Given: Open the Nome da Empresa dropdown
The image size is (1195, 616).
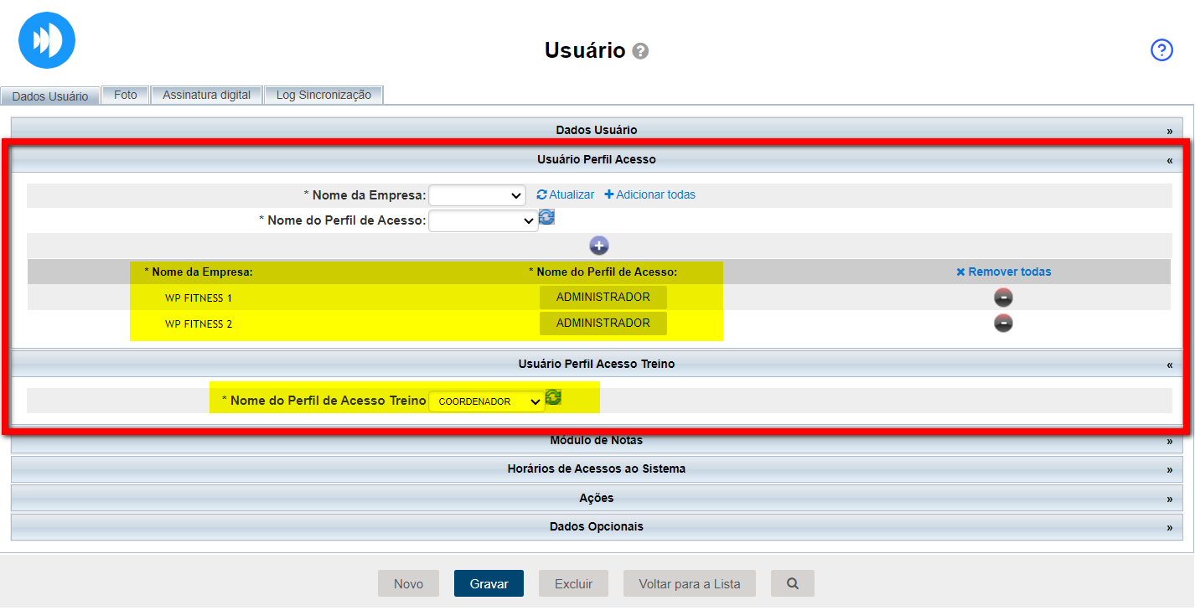Looking at the screenshot, I should [476, 195].
